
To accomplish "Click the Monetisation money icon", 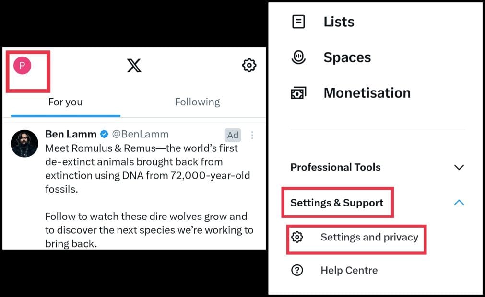I will [x=298, y=93].
